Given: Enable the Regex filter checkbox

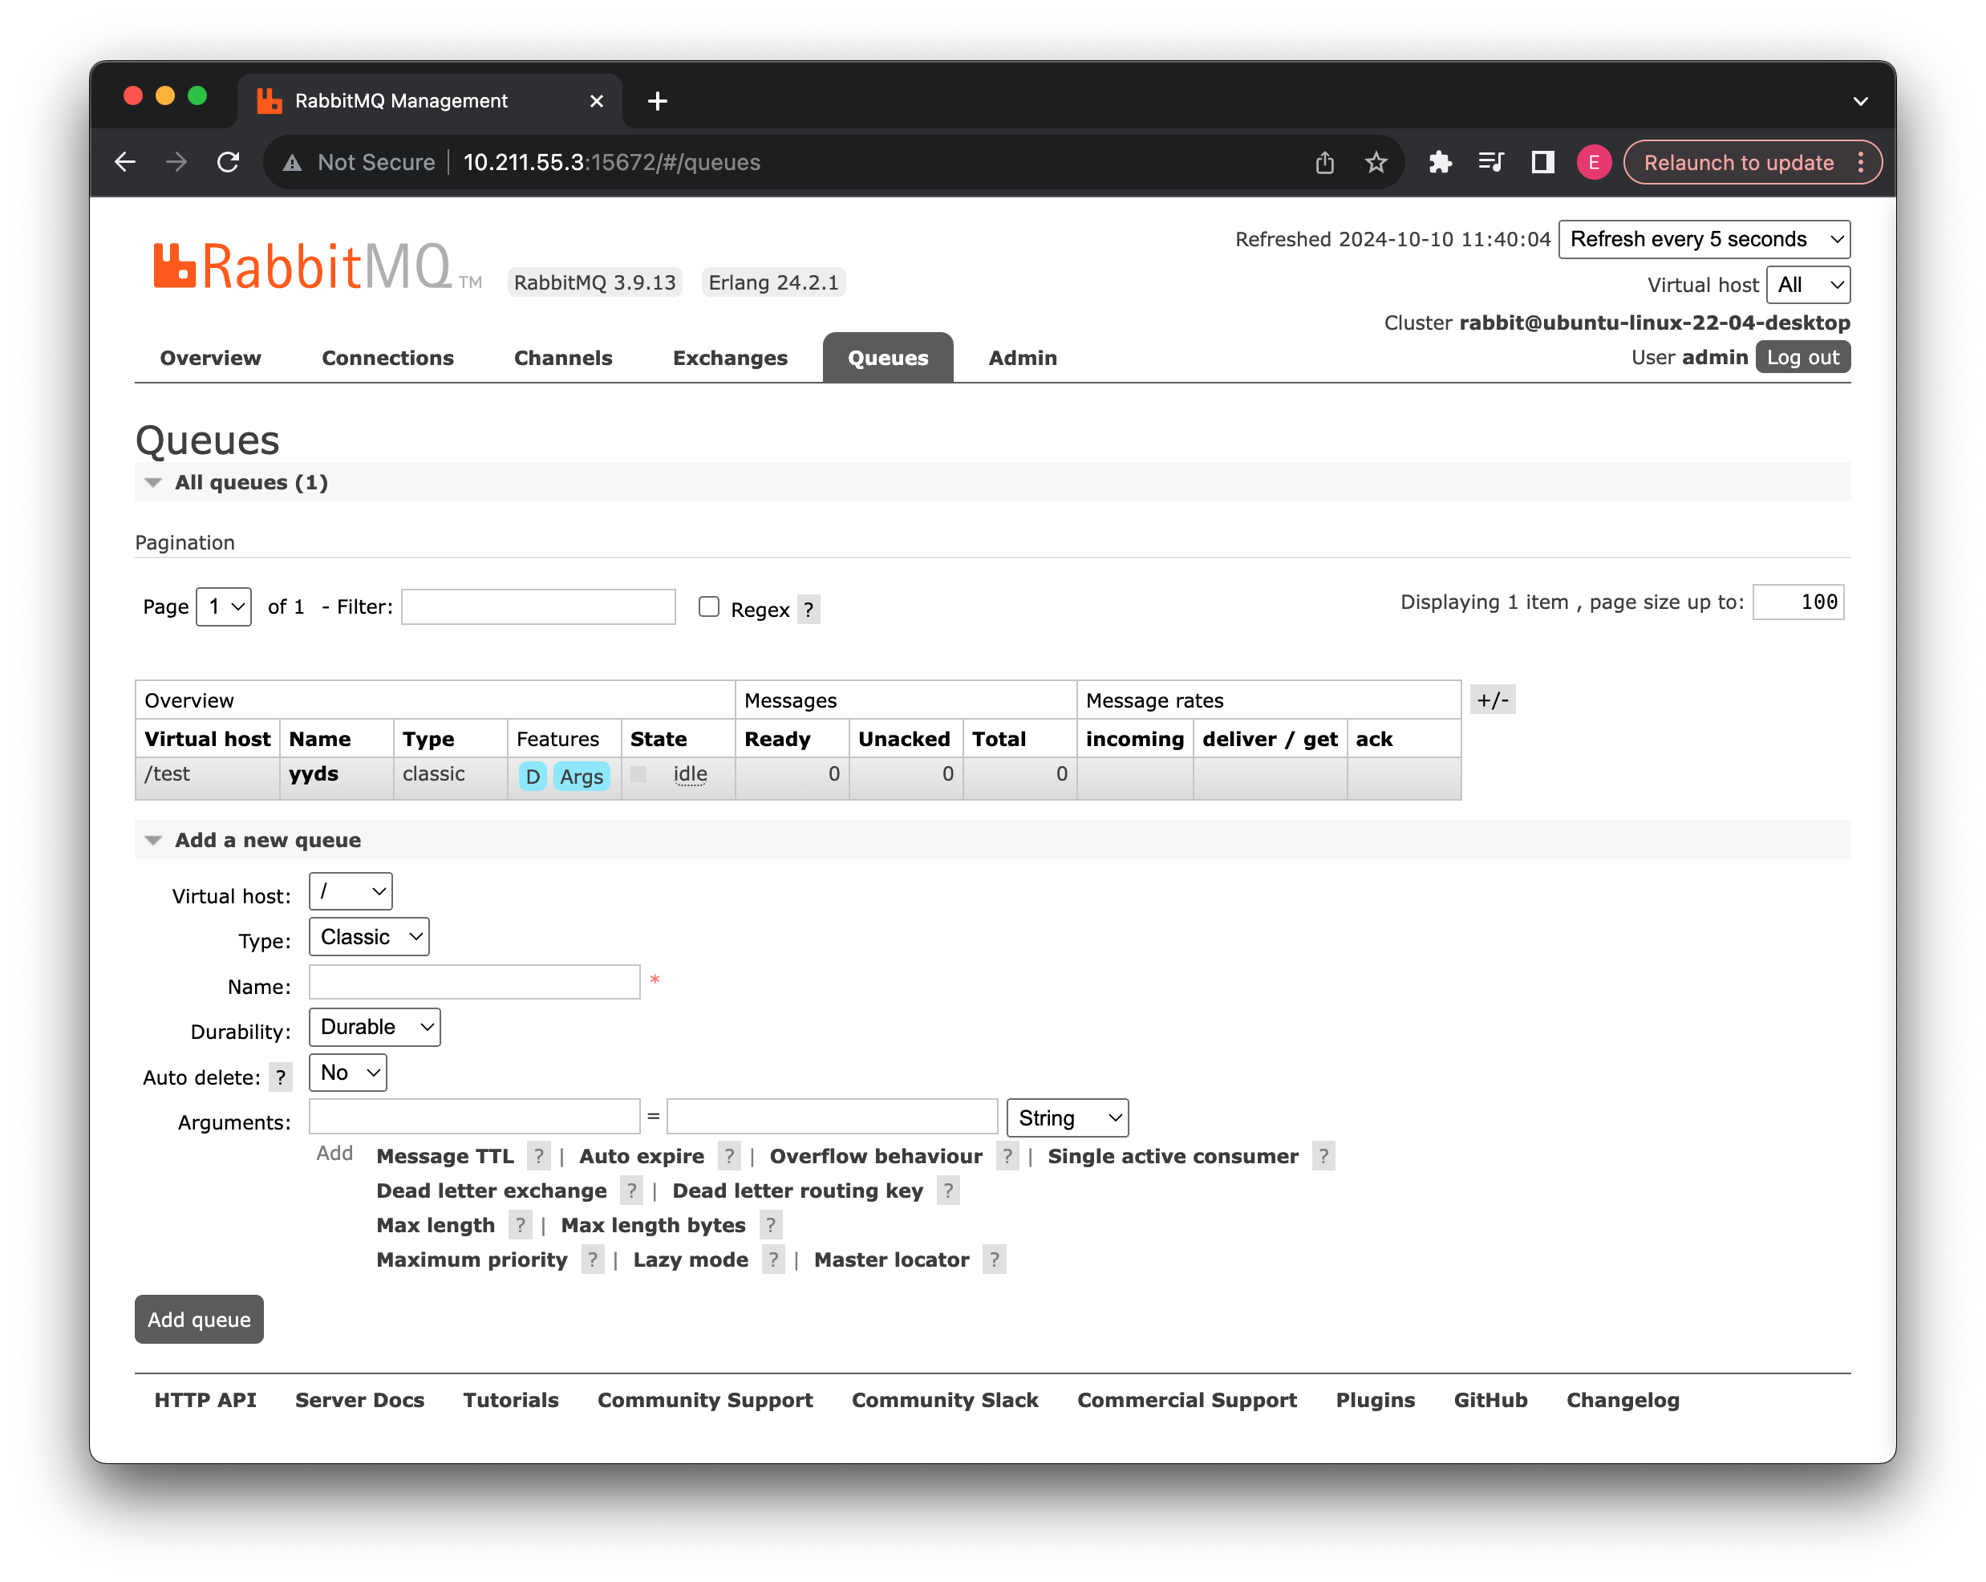Looking at the screenshot, I should click(708, 606).
